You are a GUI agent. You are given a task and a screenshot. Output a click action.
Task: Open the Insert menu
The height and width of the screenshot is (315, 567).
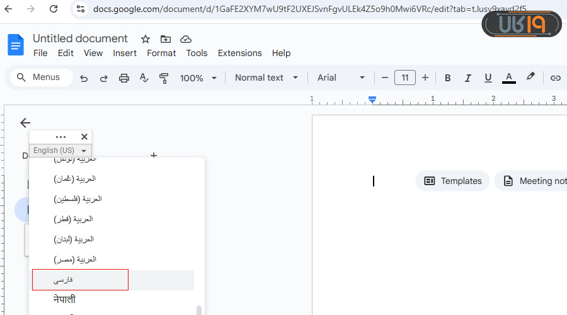[x=125, y=54]
